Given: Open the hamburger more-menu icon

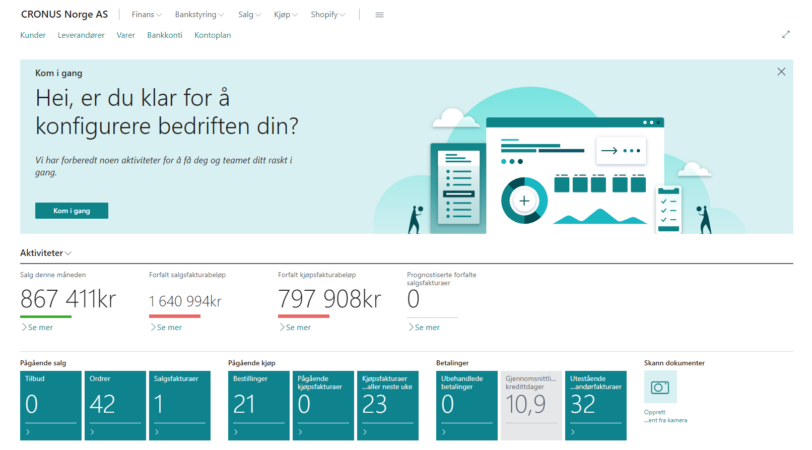Looking at the screenshot, I should coord(379,15).
